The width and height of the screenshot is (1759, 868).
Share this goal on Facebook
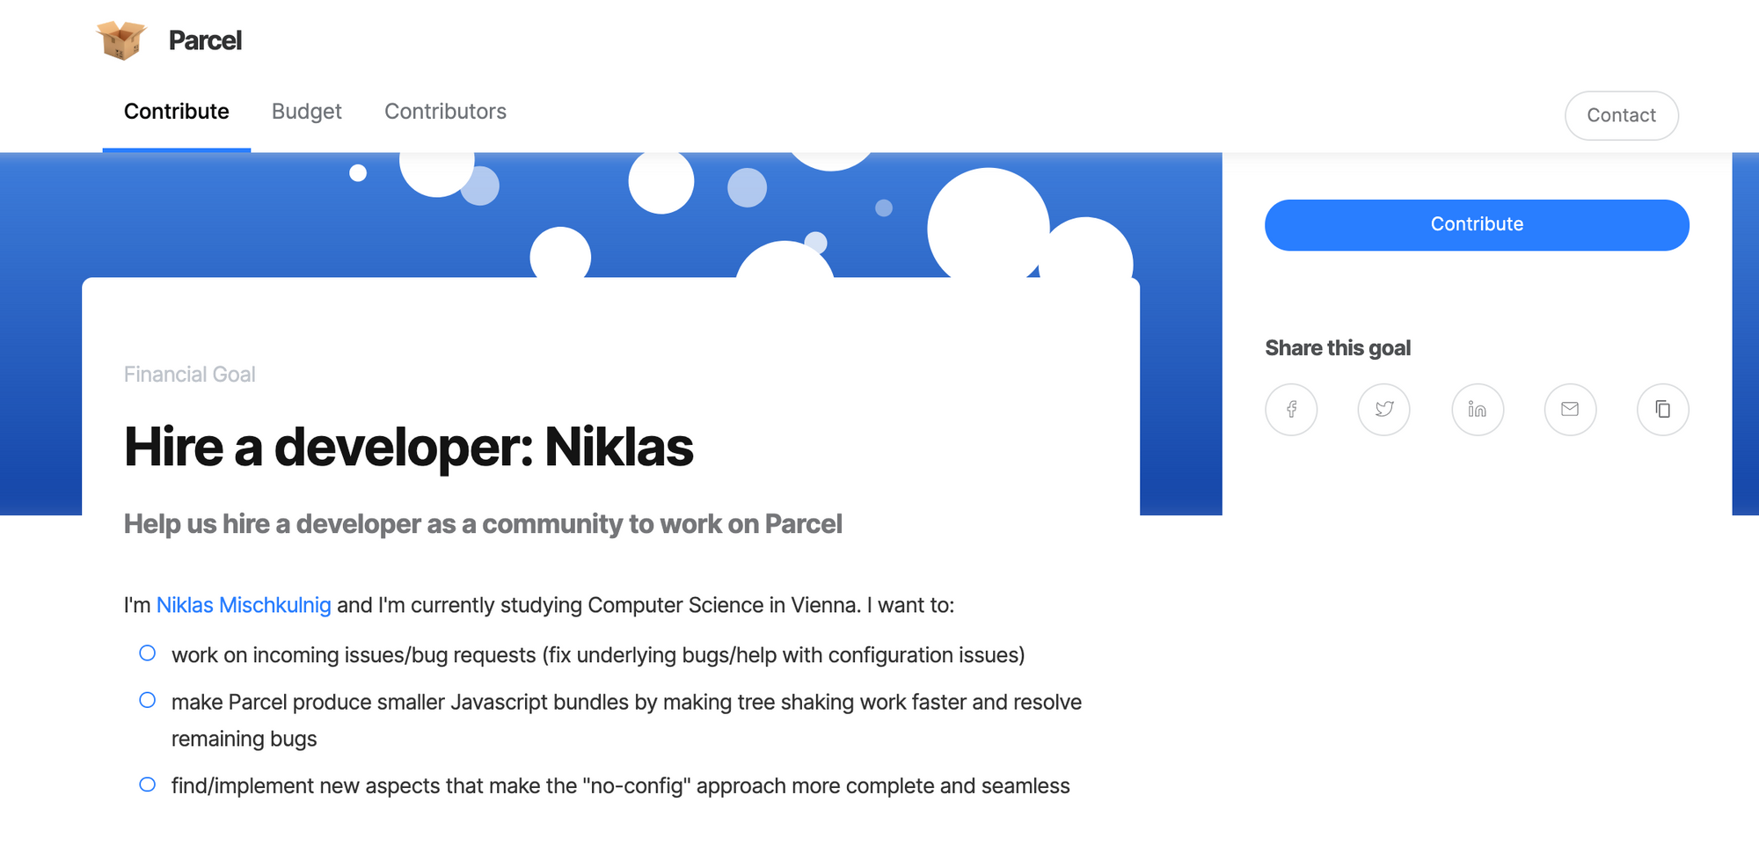(x=1291, y=410)
